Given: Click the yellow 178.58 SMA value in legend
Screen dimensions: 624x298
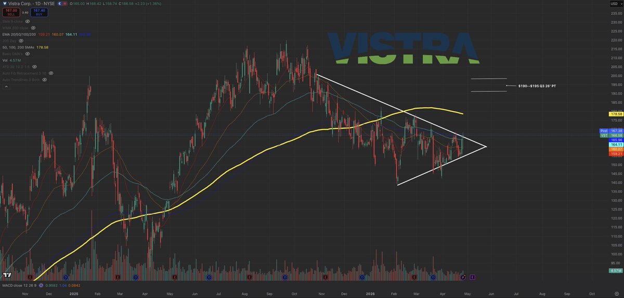Looking at the screenshot, I should (x=42, y=47).
